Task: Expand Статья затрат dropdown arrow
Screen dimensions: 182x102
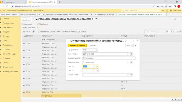Action: [x=129, y=75]
